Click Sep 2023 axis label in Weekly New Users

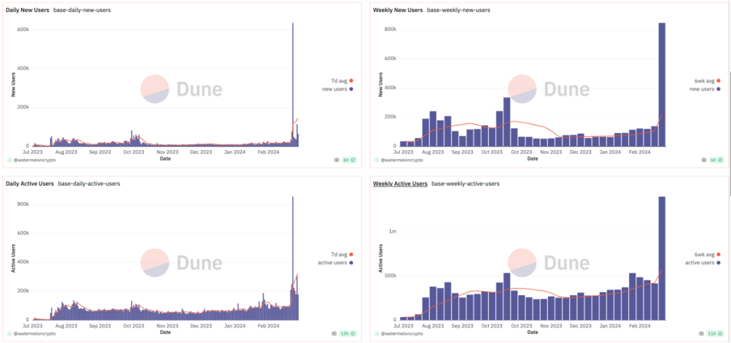(463, 152)
